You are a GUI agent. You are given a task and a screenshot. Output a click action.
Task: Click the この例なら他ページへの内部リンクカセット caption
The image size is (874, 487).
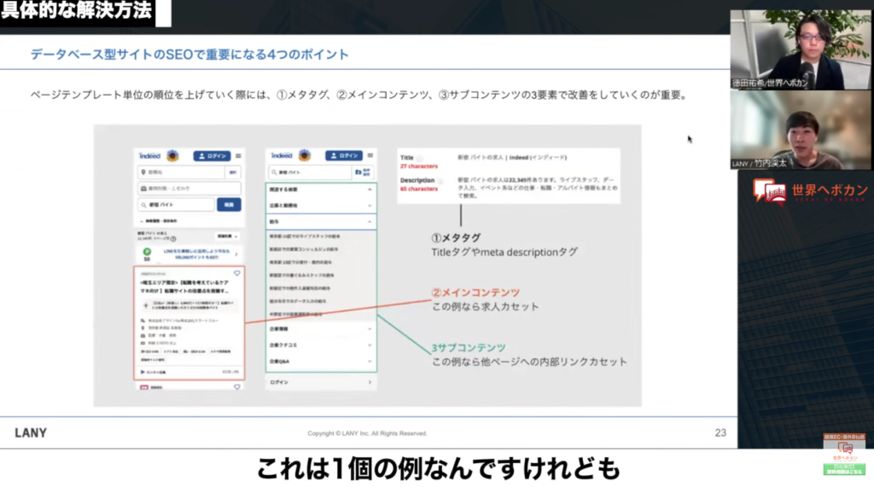pyautogui.click(x=529, y=362)
